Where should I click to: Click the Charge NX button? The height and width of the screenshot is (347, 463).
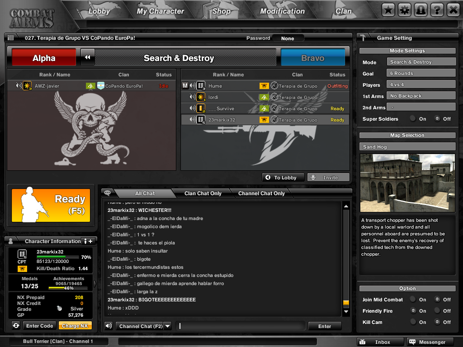(x=75, y=326)
